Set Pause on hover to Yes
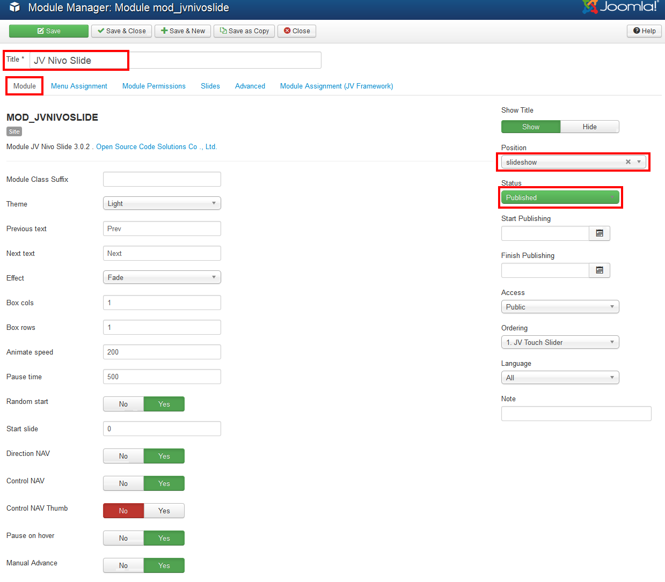Screen dimensions: 665x582 click(x=164, y=538)
